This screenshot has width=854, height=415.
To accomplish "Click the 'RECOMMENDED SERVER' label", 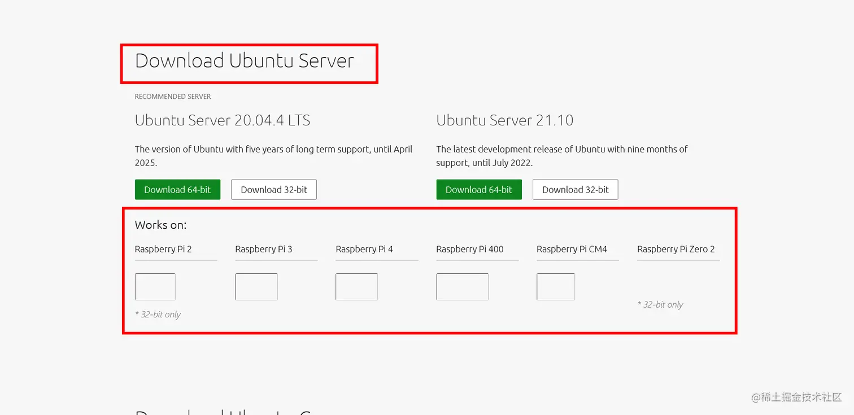I will [173, 97].
